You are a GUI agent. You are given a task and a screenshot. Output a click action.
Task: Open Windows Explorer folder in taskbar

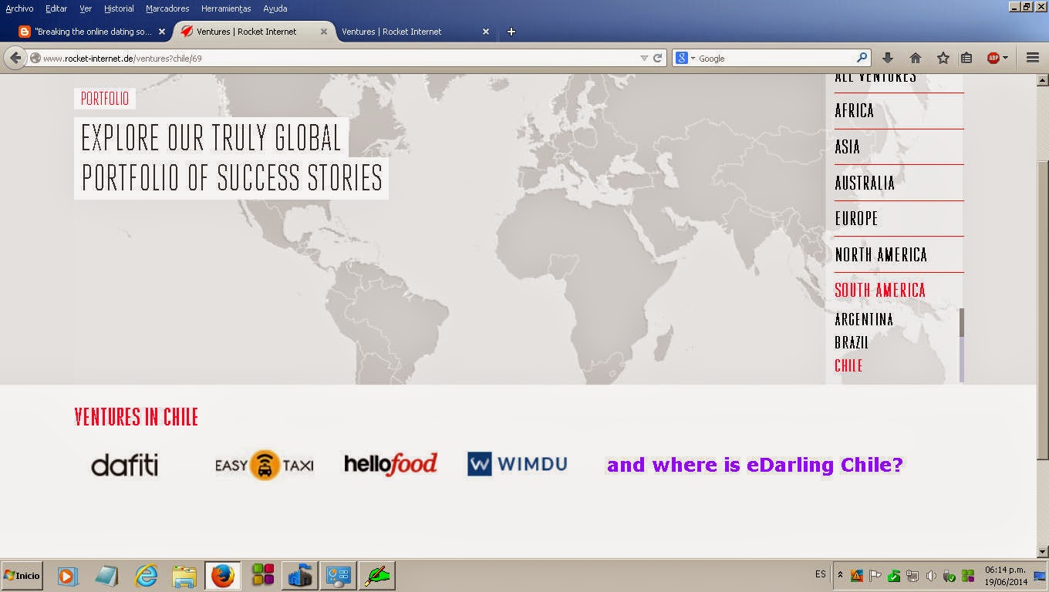pos(184,576)
